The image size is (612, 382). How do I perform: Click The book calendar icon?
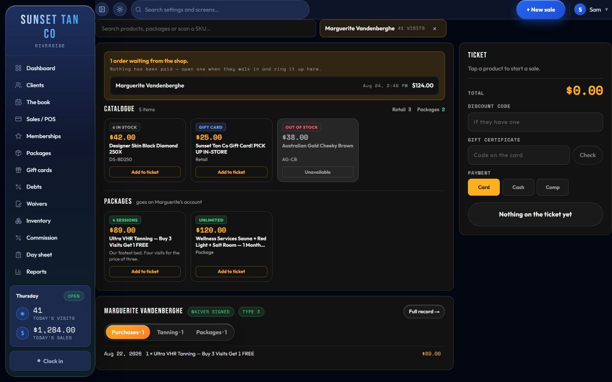(18, 102)
